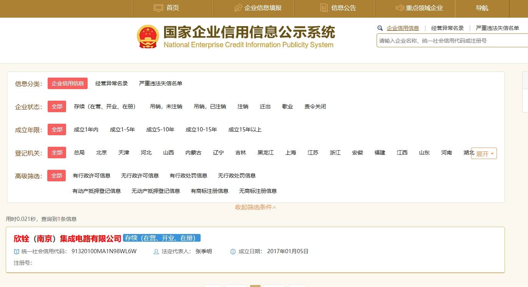528x287 pixels.
Task: Filter by 无动产抵押登记信息
Action: (156, 191)
